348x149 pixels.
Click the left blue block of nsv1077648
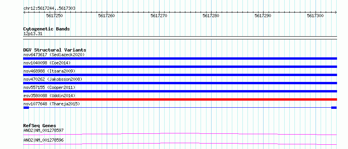tap(26, 108)
